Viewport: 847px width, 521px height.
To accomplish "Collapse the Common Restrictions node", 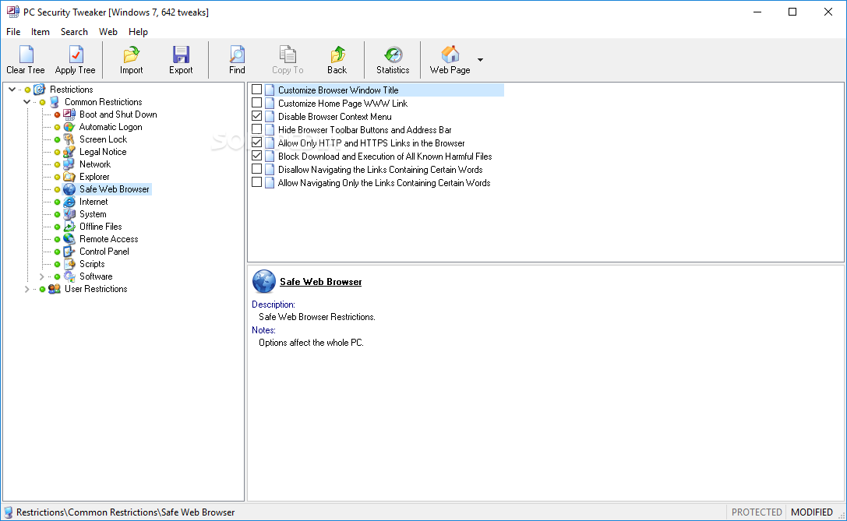I will [26, 101].
